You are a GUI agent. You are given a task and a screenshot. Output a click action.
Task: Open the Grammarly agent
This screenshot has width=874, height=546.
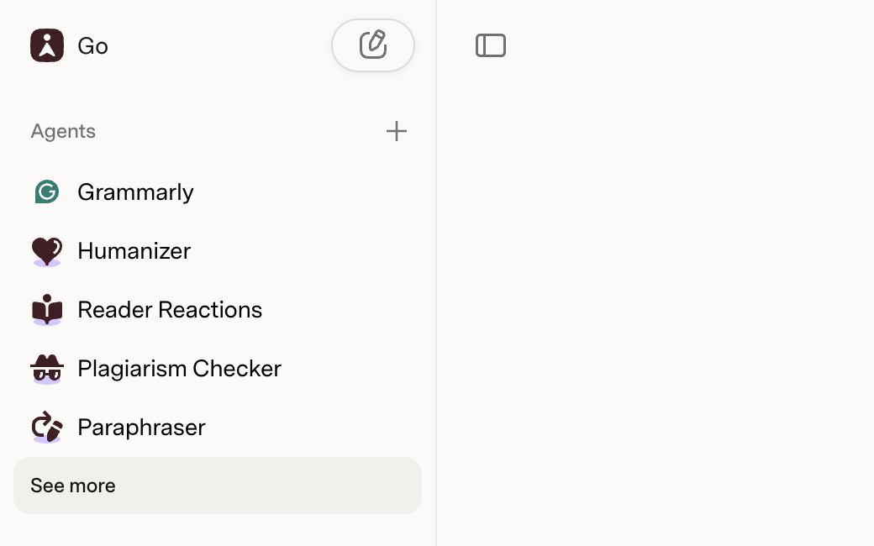218,192
